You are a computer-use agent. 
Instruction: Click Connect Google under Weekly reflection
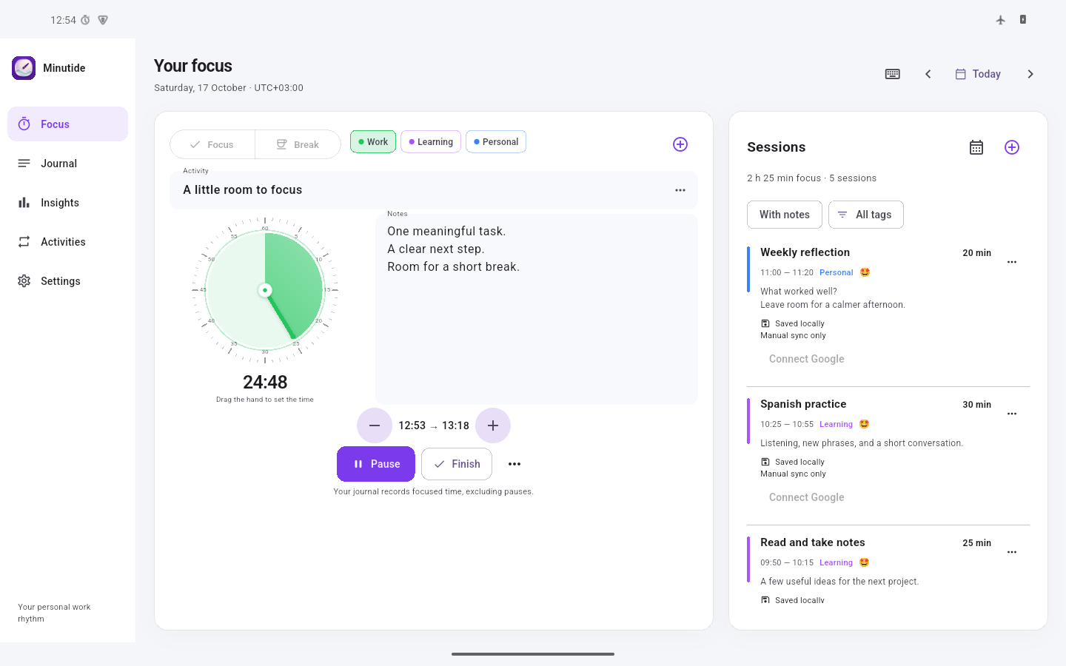click(807, 359)
